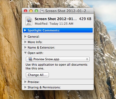Minimize window with the yellow button

tap(31, 11)
